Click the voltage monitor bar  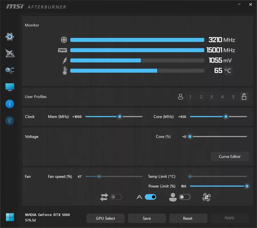137,60
